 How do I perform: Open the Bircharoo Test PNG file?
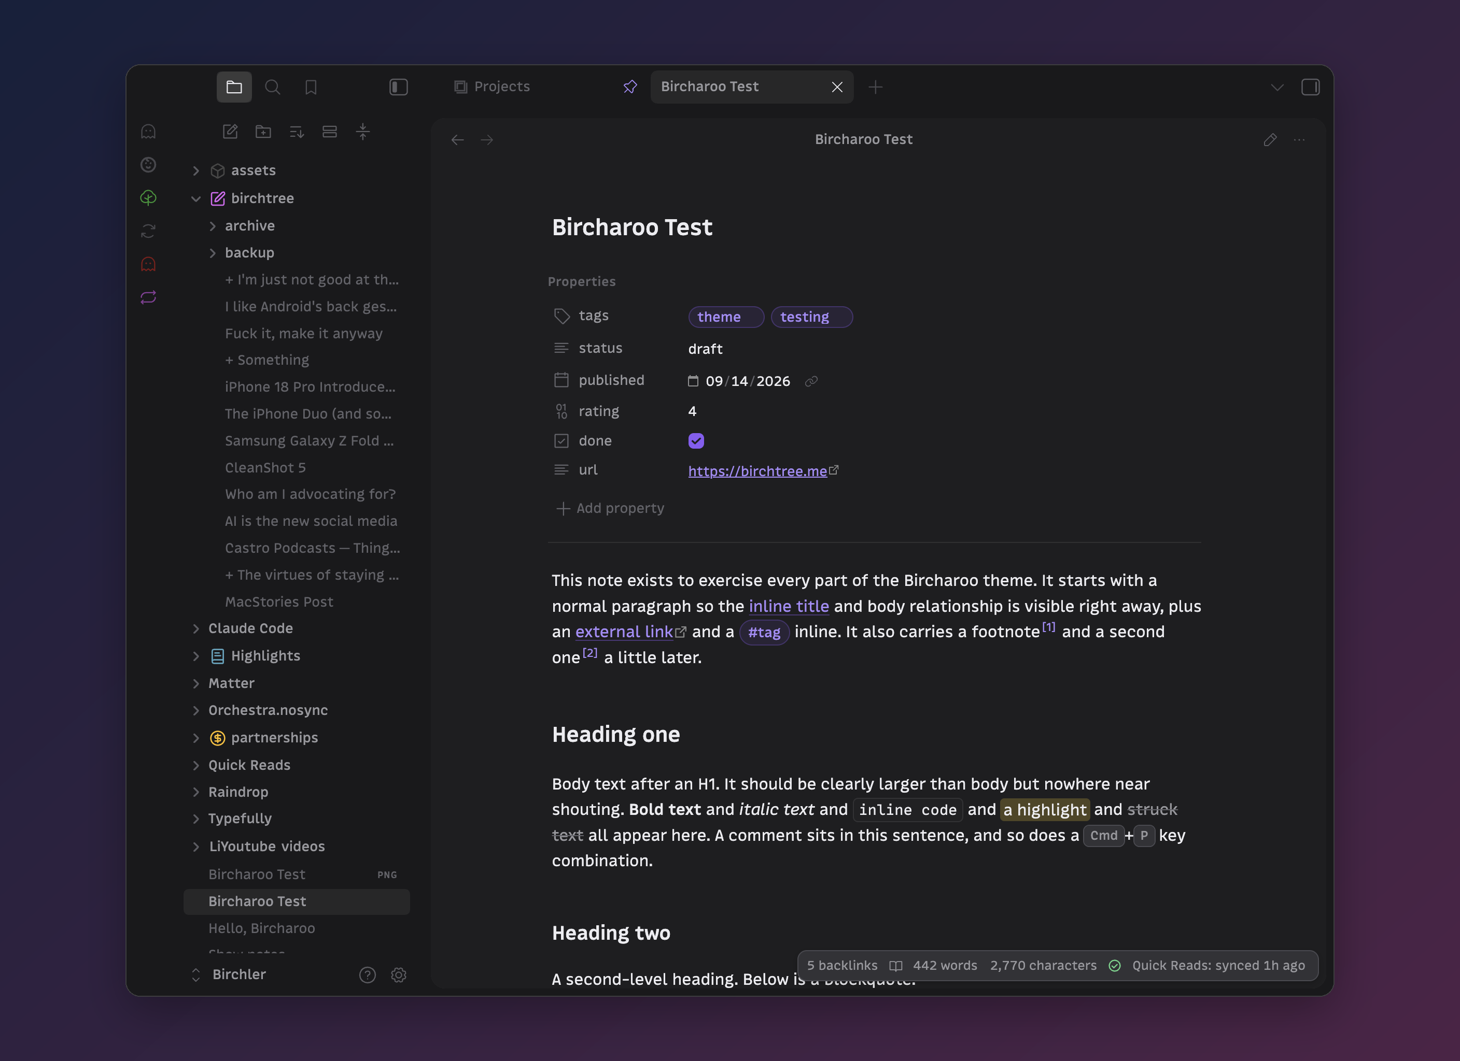tap(297, 874)
